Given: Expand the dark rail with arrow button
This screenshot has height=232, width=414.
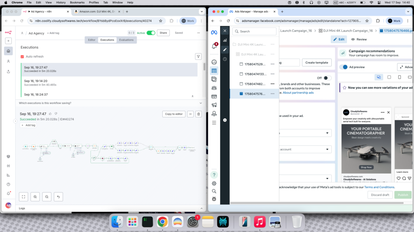Looking at the screenshot, I should point(225,120).
